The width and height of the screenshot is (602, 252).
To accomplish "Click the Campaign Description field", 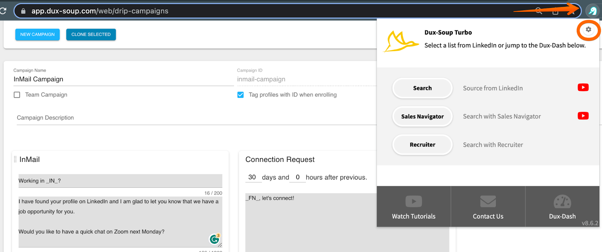I will [196, 118].
